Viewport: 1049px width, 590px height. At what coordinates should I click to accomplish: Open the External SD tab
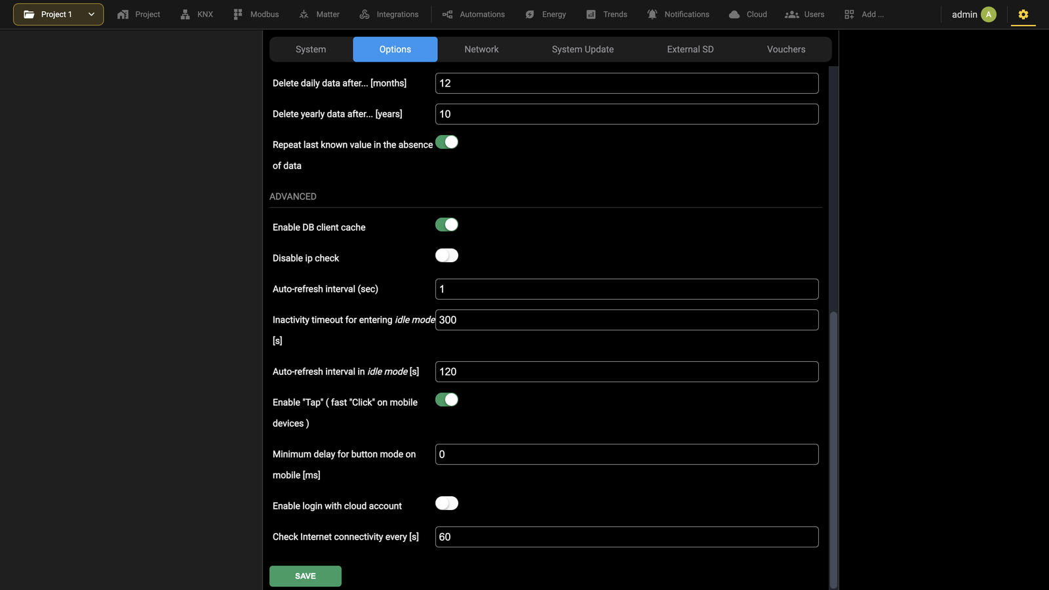pyautogui.click(x=690, y=49)
